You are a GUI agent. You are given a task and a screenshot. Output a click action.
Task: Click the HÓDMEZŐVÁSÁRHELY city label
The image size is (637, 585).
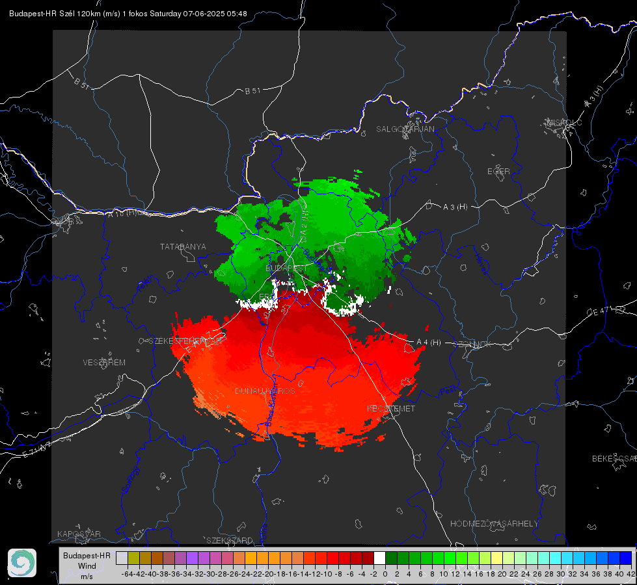(x=494, y=524)
